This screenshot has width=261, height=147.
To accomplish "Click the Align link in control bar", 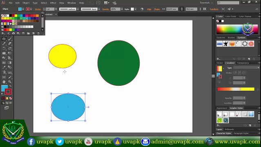I will (149, 9).
